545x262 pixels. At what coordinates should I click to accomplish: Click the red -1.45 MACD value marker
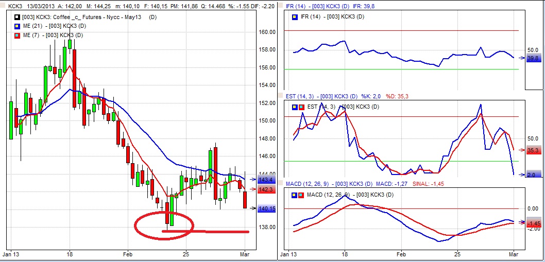pos(534,223)
